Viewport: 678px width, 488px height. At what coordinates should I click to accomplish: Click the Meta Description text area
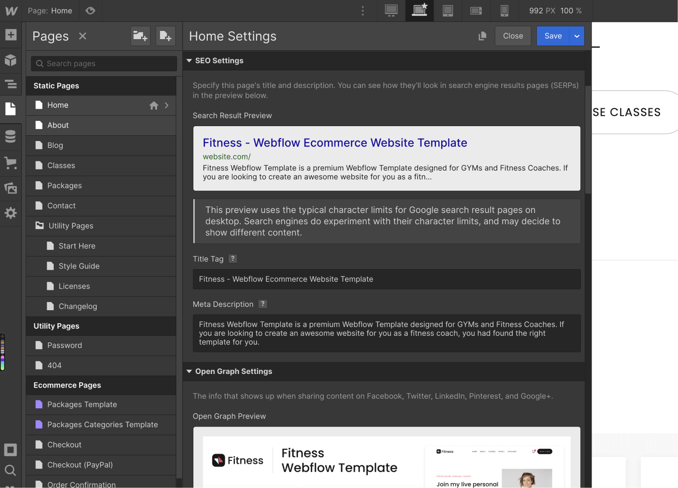pyautogui.click(x=387, y=333)
